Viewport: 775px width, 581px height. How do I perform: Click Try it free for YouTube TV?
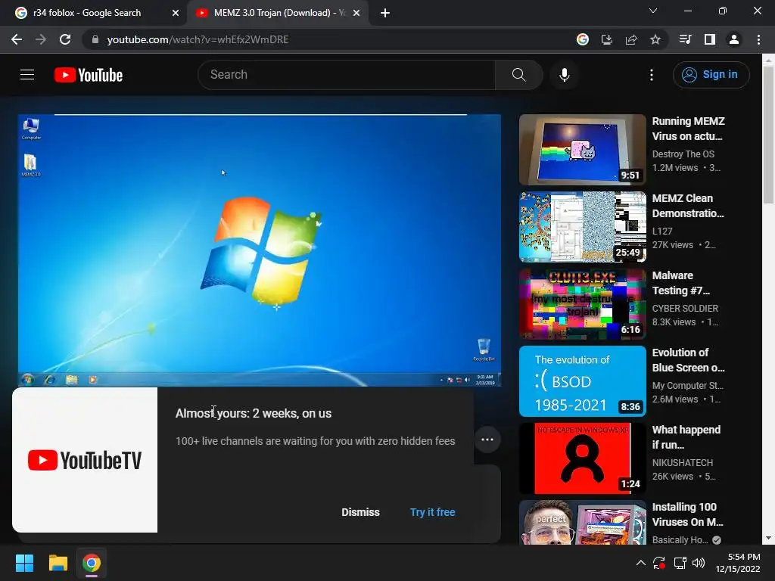click(432, 512)
